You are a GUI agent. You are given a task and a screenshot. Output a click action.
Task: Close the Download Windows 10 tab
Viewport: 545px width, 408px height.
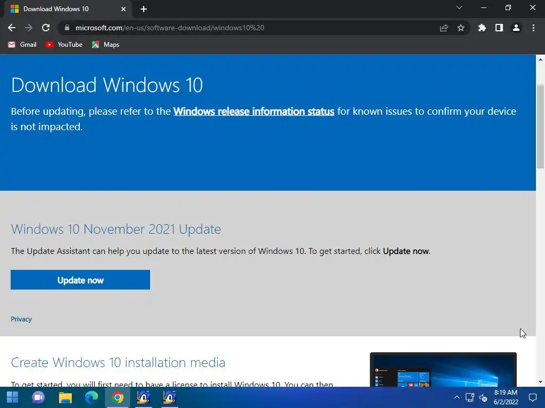pos(123,9)
